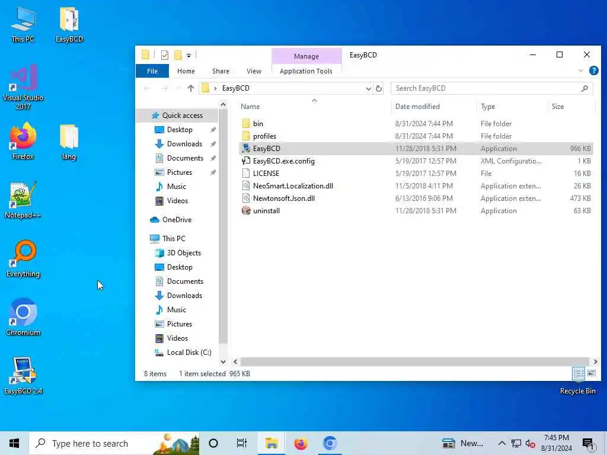Open Quick access in navigation pane
The image size is (607, 455).
click(177, 116)
